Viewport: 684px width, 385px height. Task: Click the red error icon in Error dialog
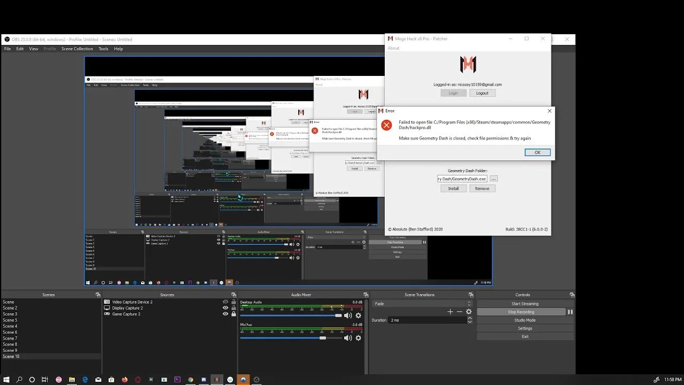pyautogui.click(x=386, y=125)
